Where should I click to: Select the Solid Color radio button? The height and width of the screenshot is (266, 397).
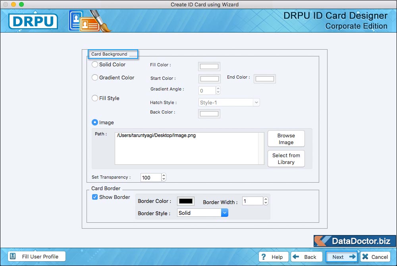tap(95, 64)
